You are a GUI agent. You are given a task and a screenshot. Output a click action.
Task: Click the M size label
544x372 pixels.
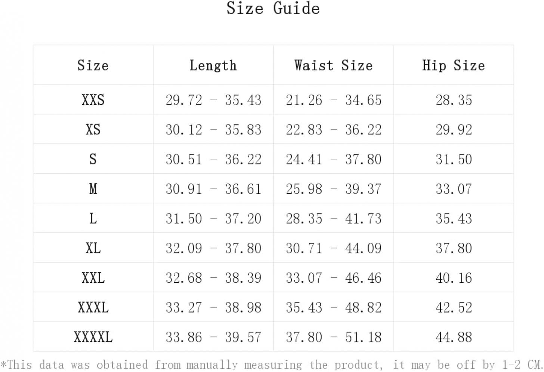(x=93, y=189)
